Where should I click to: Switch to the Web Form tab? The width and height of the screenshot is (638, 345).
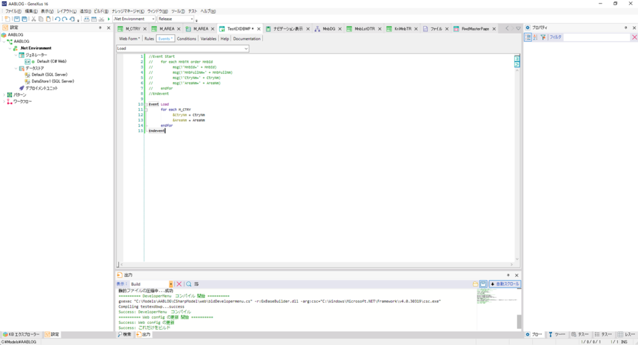129,39
